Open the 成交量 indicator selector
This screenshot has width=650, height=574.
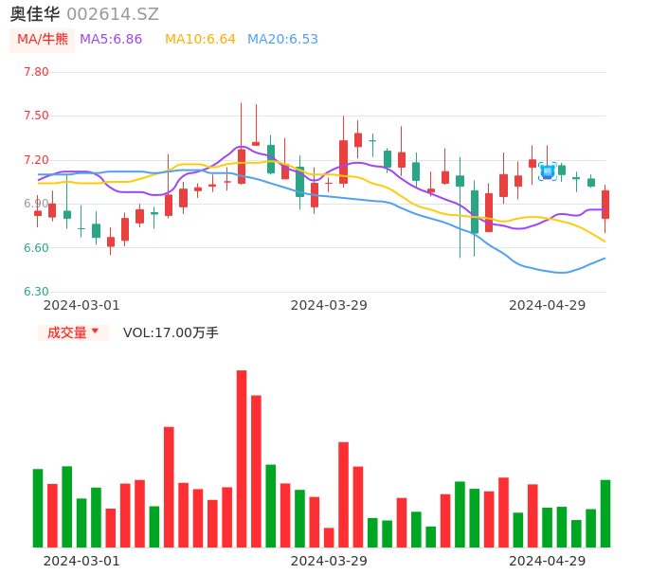click(x=66, y=332)
